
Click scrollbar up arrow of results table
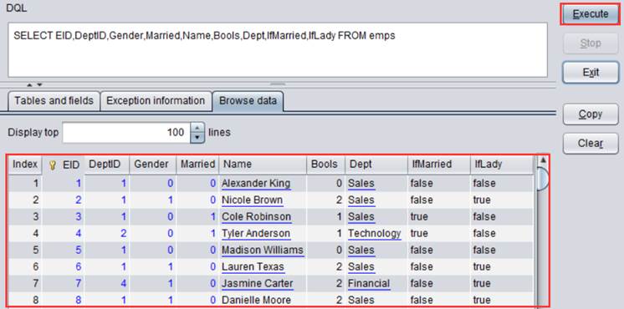(542, 160)
